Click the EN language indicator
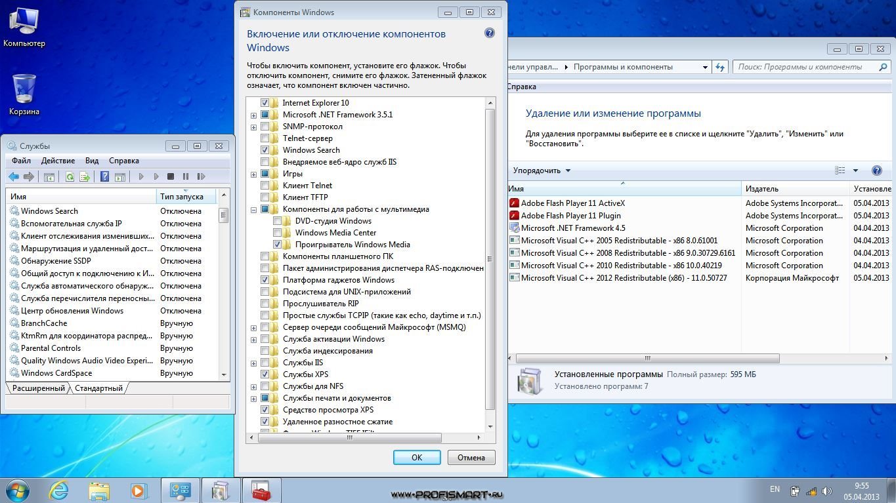The width and height of the screenshot is (896, 503). click(775, 489)
